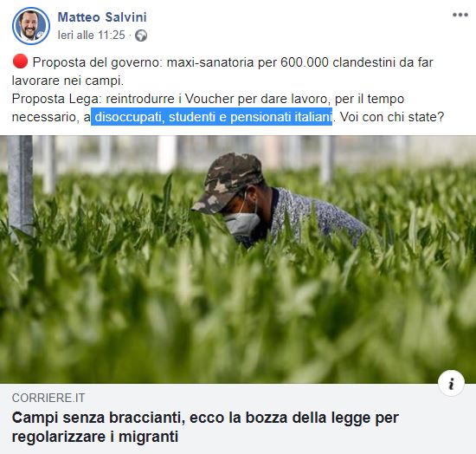The height and width of the screenshot is (454, 476).
Task: Click the number 600.000 in the post
Action: [x=305, y=62]
